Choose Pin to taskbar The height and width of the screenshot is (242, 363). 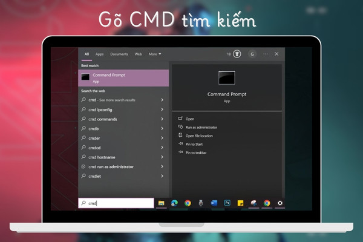[x=192, y=152]
